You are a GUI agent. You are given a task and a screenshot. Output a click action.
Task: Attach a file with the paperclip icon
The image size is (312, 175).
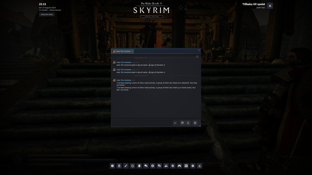(188, 123)
